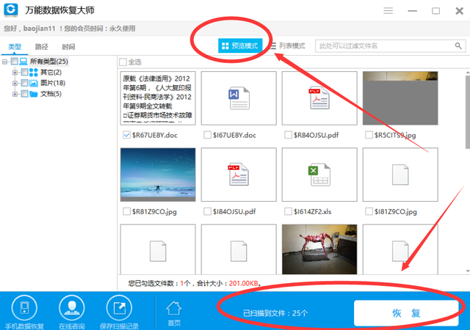470x330 pixels.
Task: Check $I81Z9CO.jpg checkbox
Action: pos(369,211)
